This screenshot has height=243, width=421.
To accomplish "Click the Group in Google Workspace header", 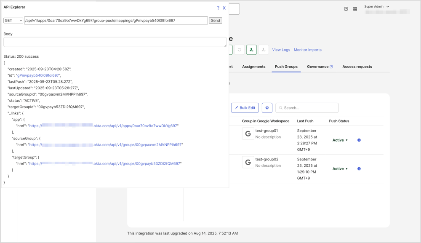I will pos(266,121).
